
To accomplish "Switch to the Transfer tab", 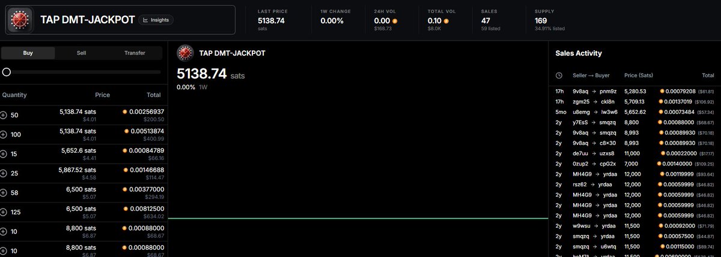I will [135, 53].
